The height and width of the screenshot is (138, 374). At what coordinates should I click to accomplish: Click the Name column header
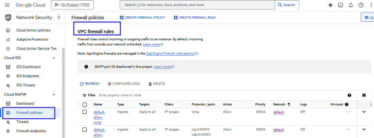coord(98,104)
